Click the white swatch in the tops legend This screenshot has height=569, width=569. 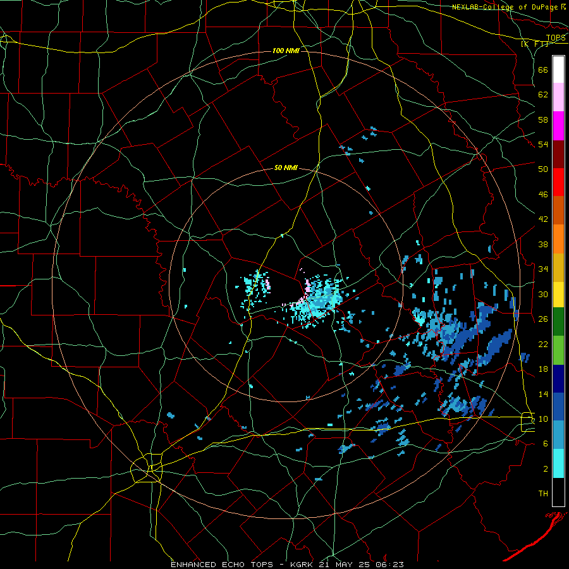558,70
